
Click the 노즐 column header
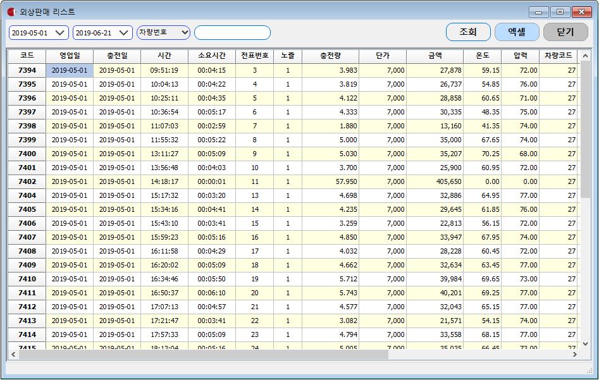288,56
